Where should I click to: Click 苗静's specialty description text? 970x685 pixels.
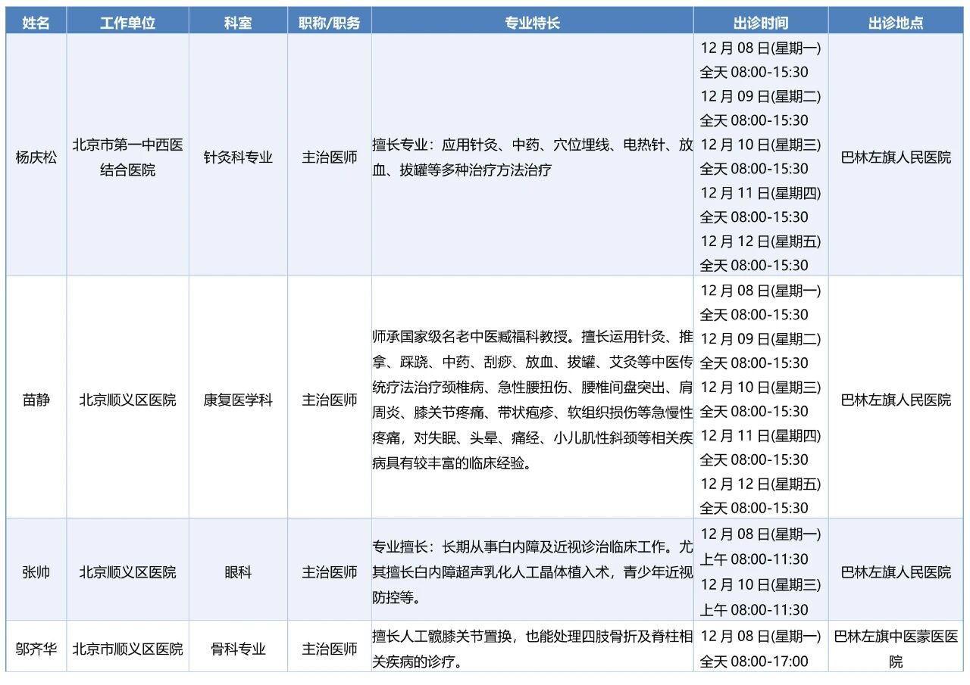532,400
